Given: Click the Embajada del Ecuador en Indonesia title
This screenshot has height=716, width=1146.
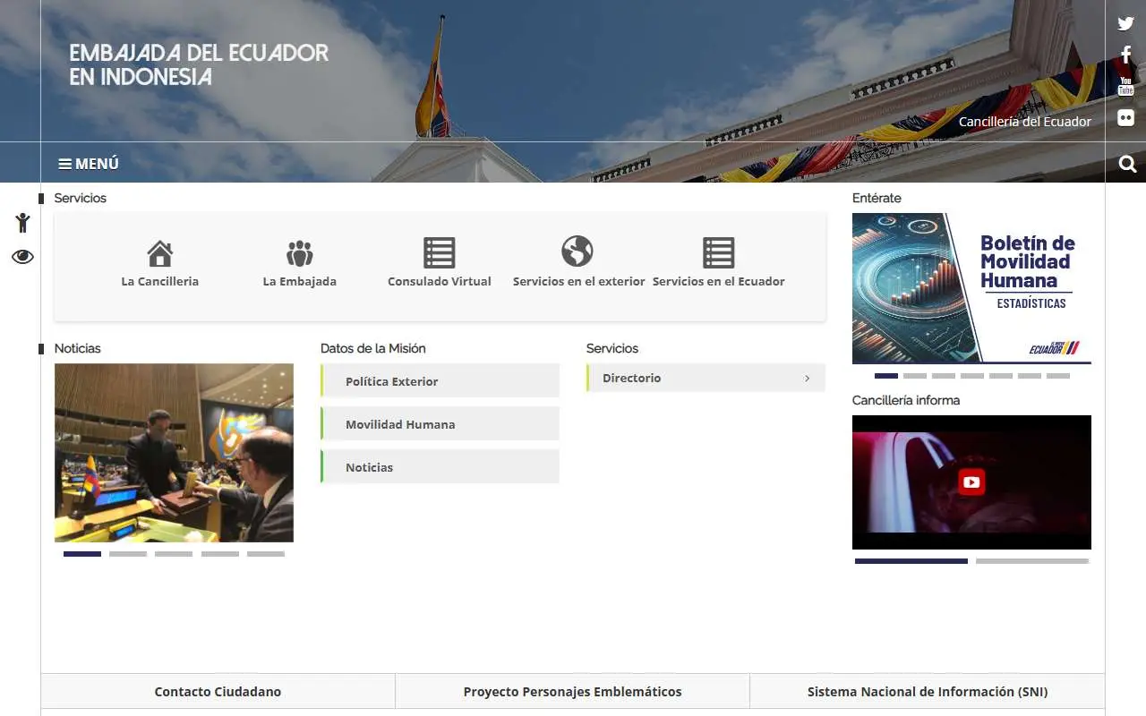Looking at the screenshot, I should pyautogui.click(x=199, y=64).
